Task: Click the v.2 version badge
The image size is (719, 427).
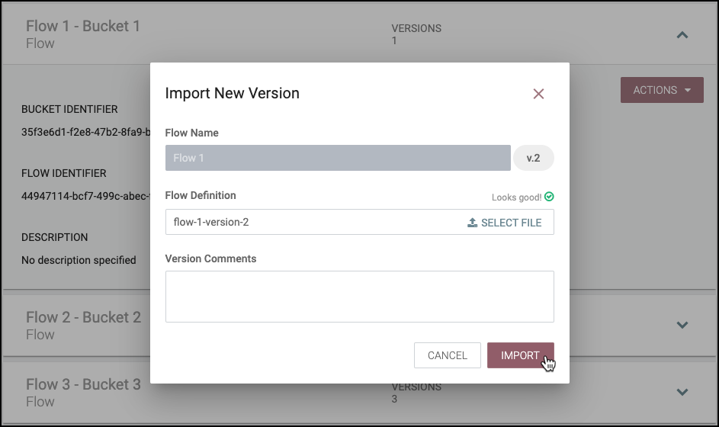Action: pyautogui.click(x=533, y=158)
